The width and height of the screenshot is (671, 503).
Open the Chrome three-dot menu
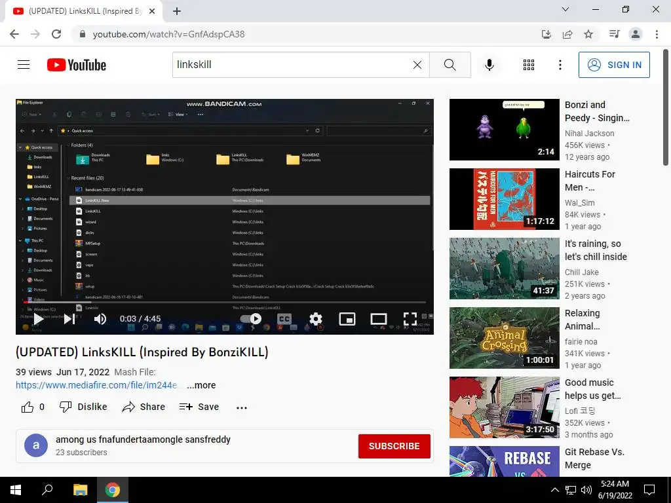click(x=657, y=34)
